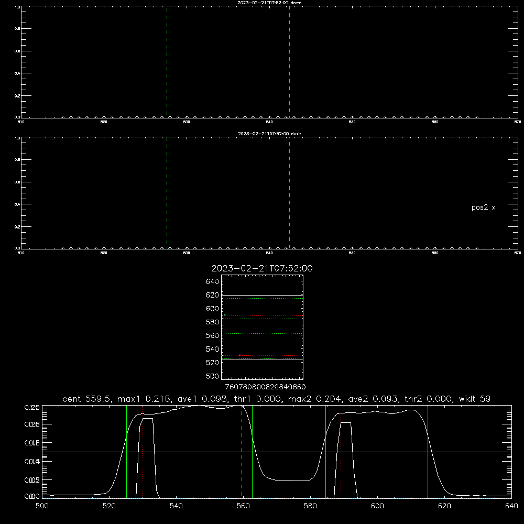This screenshot has width=524, height=524.
Task: Click y-axis label '620' on middle plot
Action: (x=213, y=295)
